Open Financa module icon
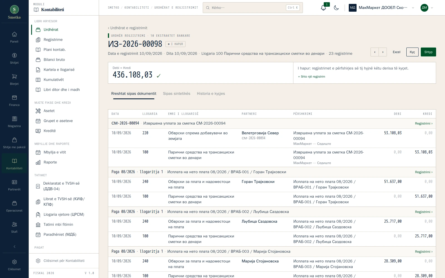The width and height of the screenshot is (445, 278). [14, 101]
